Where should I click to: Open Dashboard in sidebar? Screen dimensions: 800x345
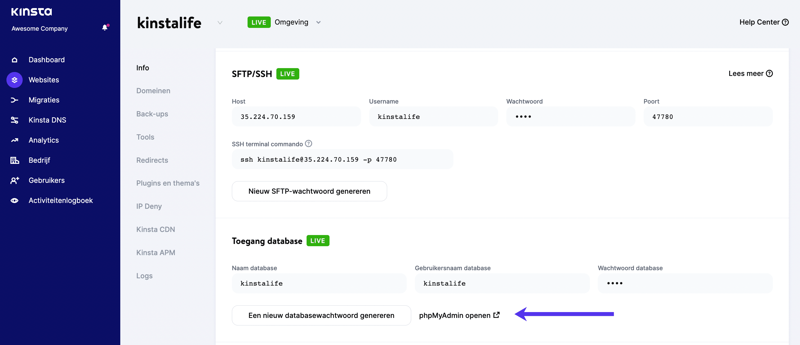47,60
